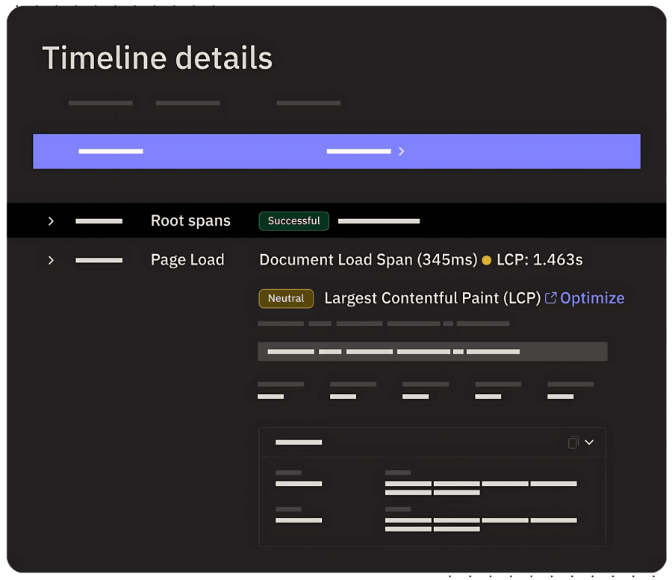
Task: Click the right arrow in purple bar
Action: [401, 151]
